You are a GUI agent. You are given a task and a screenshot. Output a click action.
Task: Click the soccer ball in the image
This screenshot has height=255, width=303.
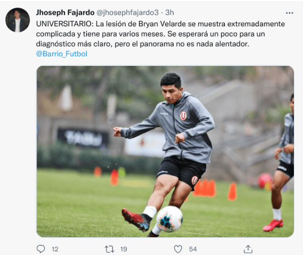click(x=169, y=219)
